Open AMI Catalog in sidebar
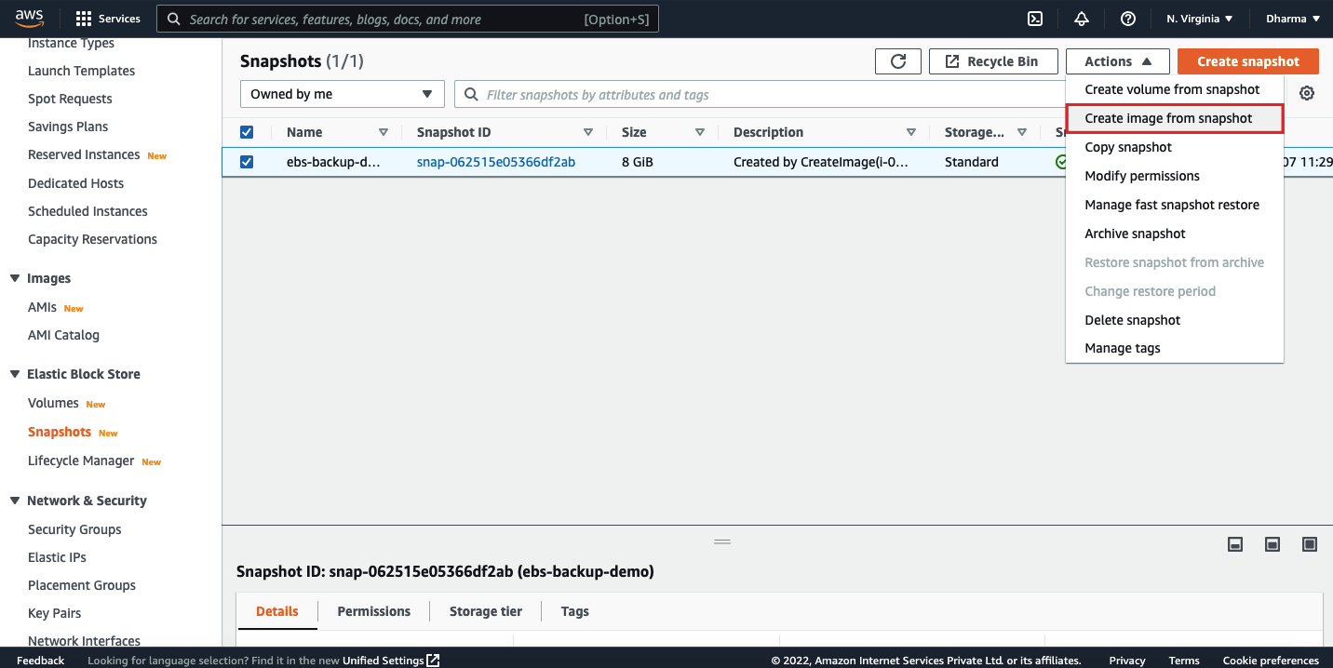This screenshot has height=668, width=1333. coord(63,335)
